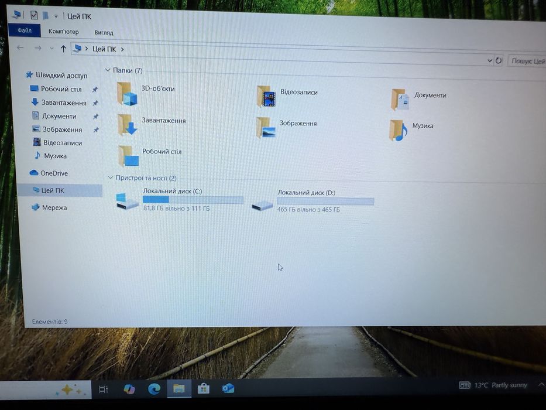546x410 pixels.
Task: Select OneDrive in navigation pane
Action: click(49, 173)
